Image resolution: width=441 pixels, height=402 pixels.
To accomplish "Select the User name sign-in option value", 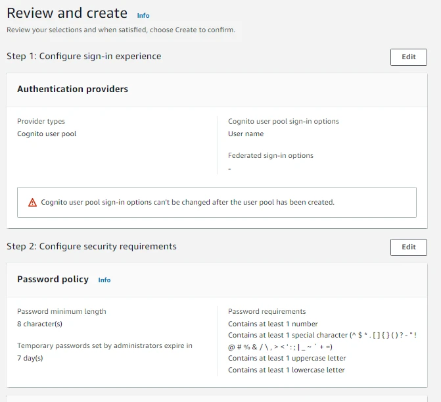I will tap(246, 134).
